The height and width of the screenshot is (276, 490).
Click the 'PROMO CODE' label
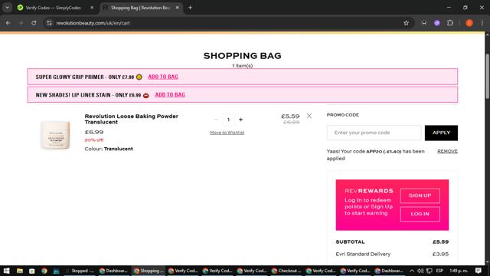point(343,115)
